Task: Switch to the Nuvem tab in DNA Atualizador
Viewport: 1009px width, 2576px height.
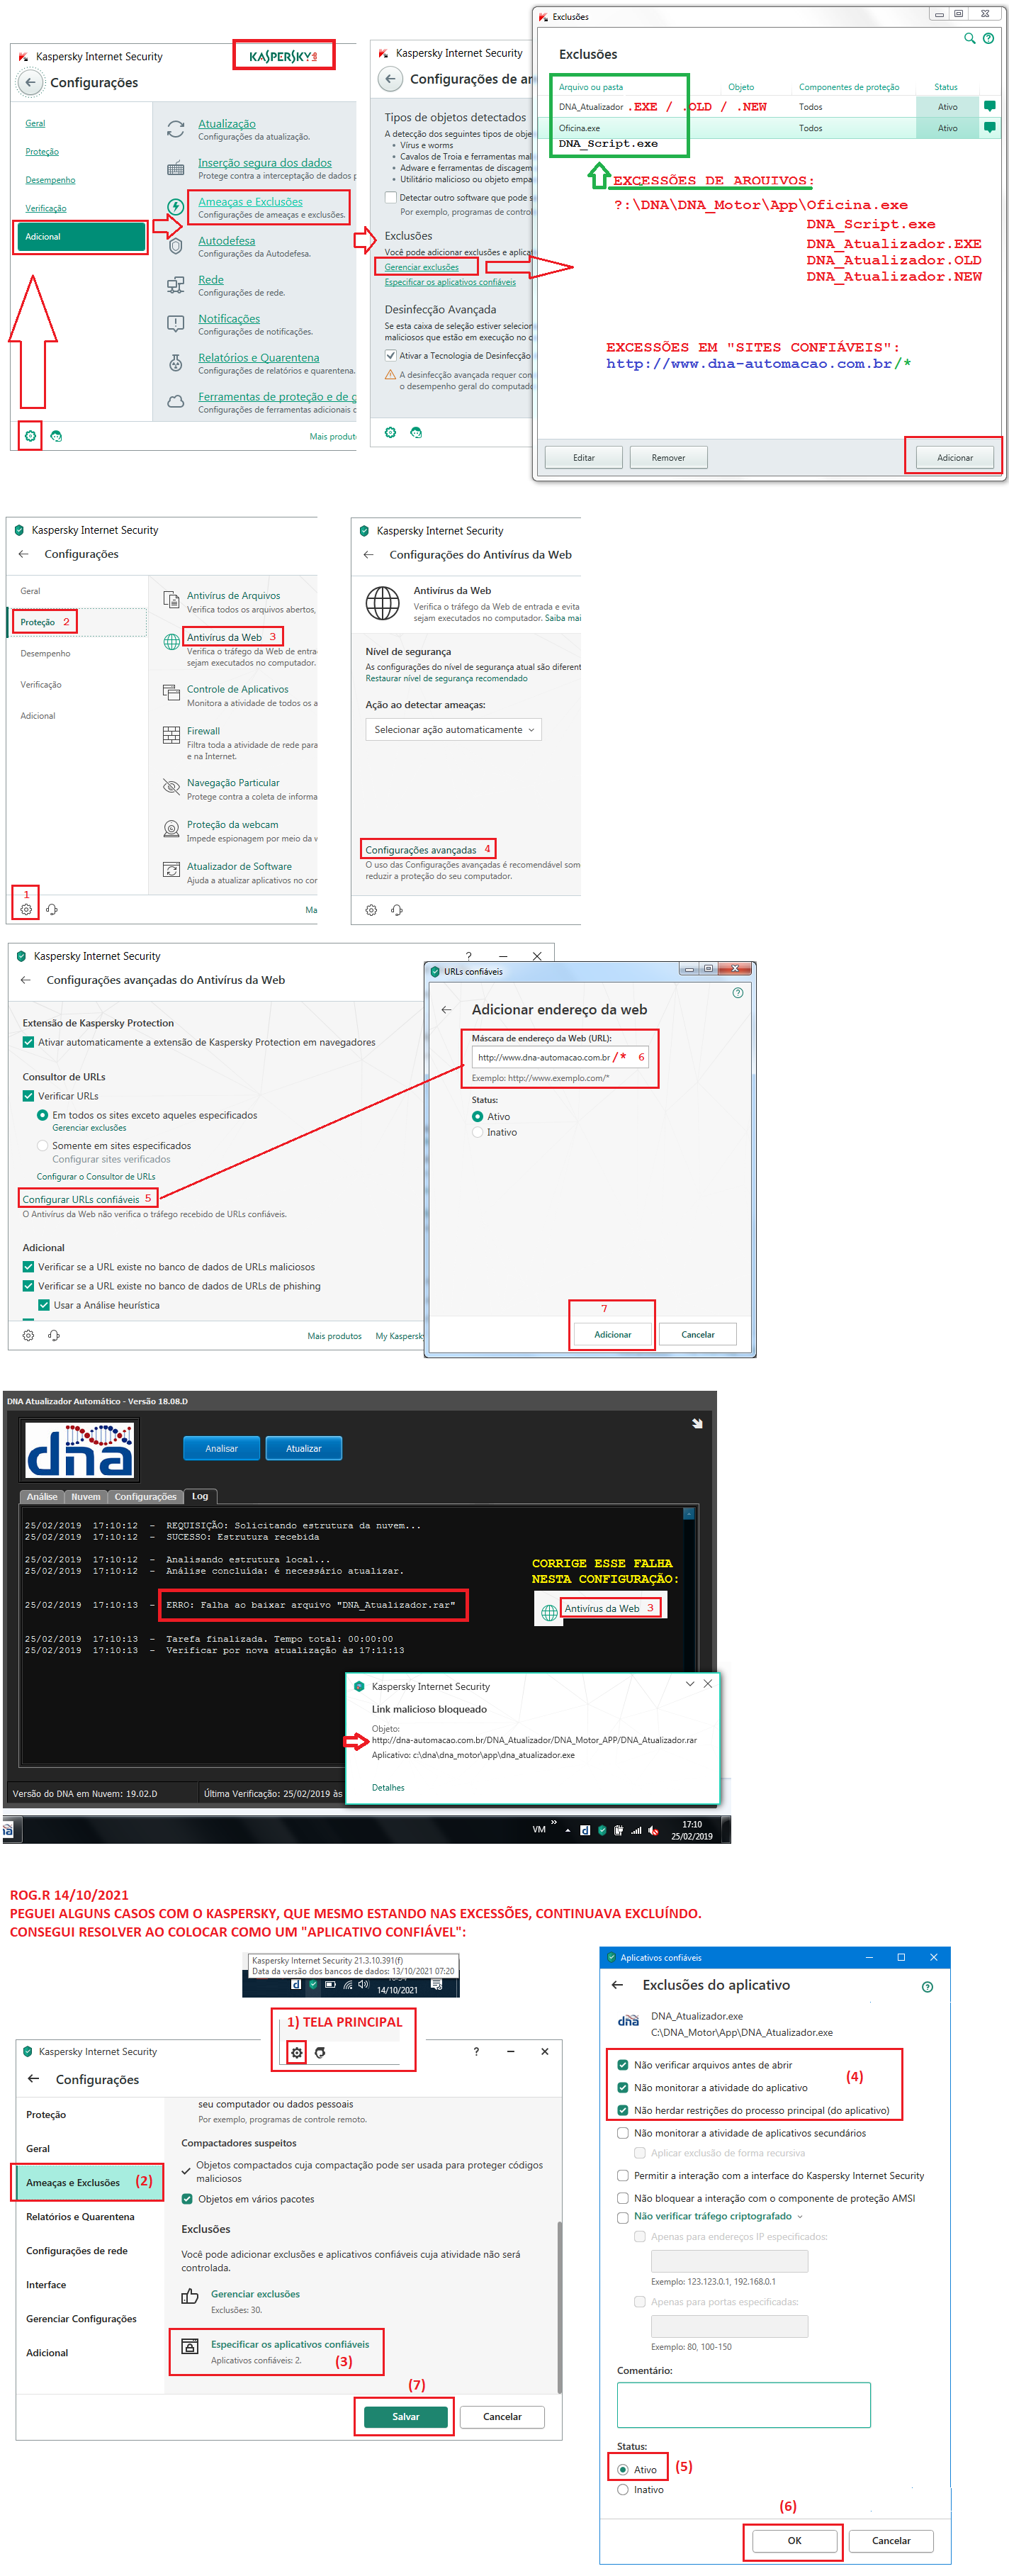Action: (x=86, y=1497)
